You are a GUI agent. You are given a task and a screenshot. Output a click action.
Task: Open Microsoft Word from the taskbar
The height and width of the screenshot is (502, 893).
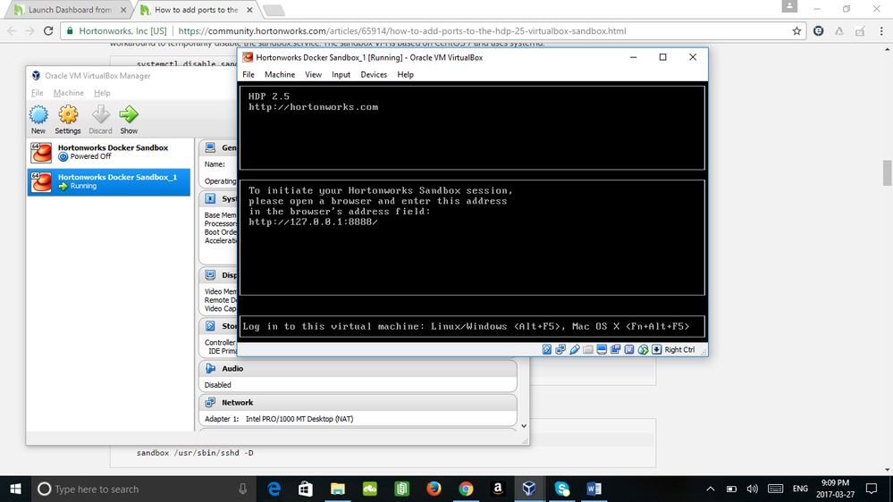pyautogui.click(x=594, y=489)
